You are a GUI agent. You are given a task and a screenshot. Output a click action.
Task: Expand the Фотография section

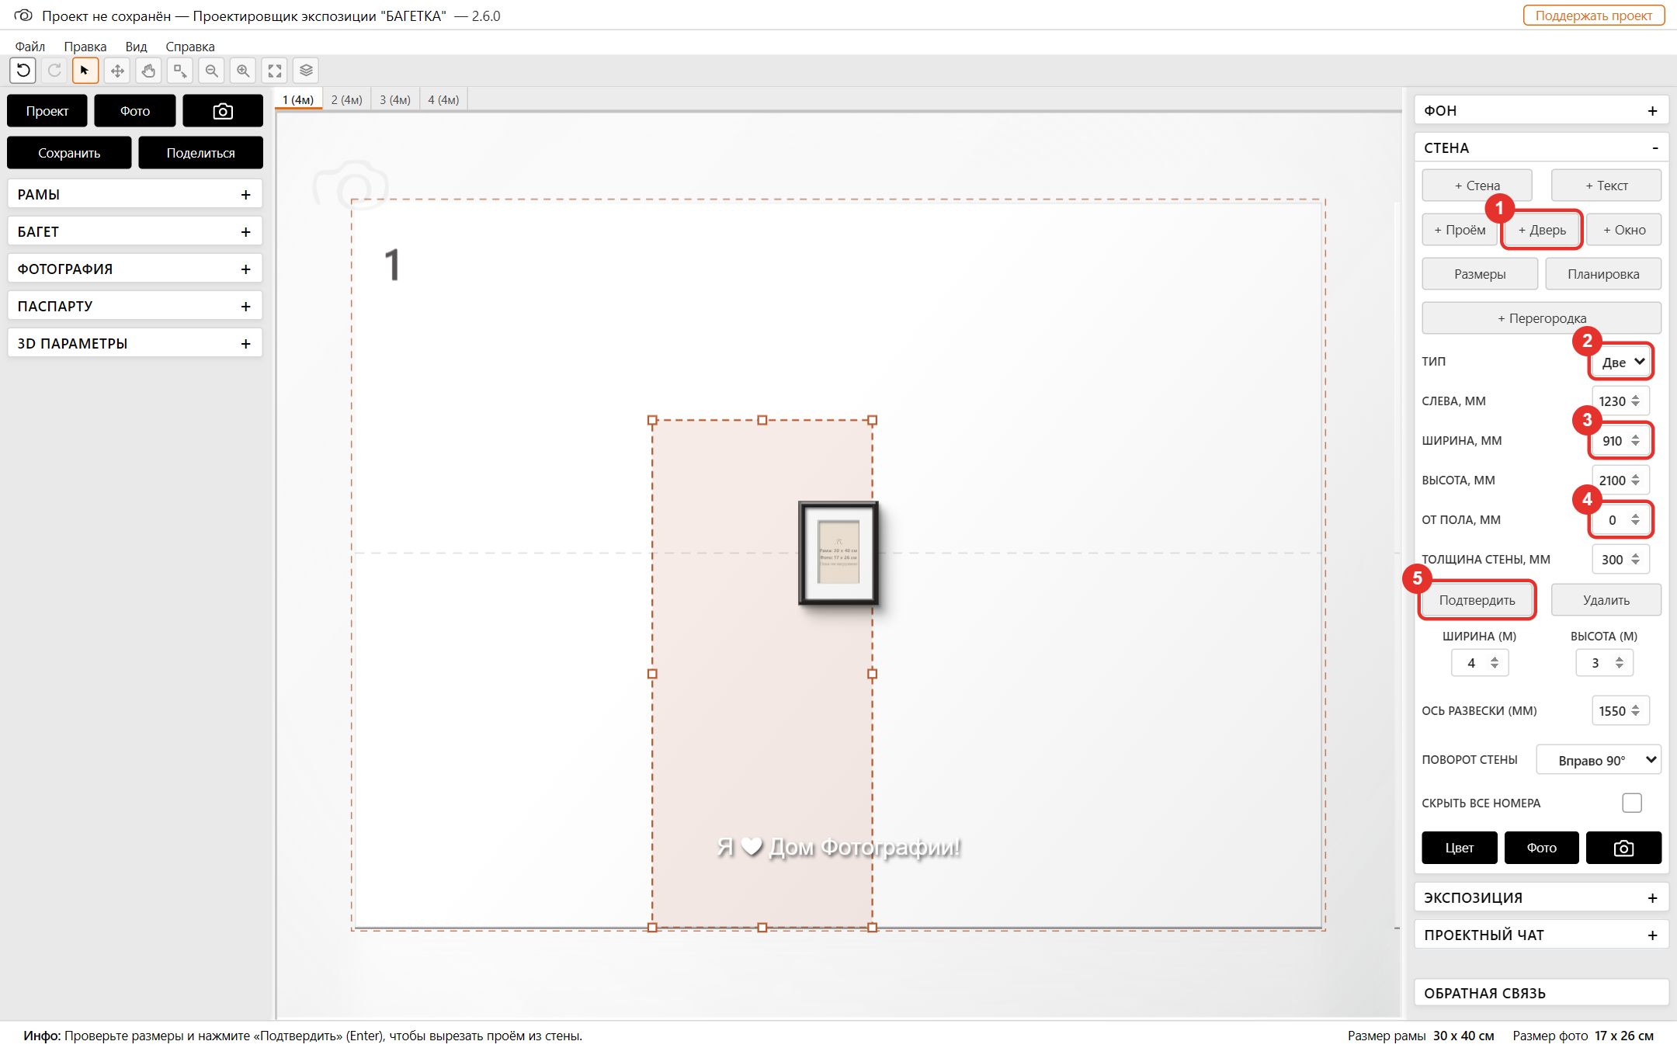tap(135, 269)
